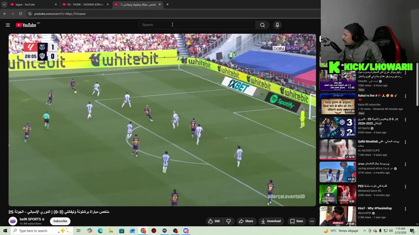Screen dimensions: 419x235
Task: Launch Copilot from the taskbar
Action: [90, 231]
